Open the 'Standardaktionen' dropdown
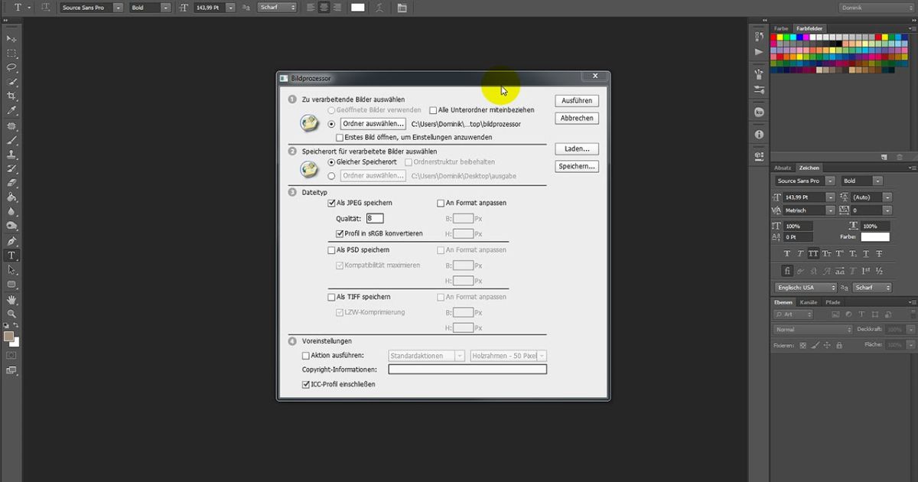Viewport: 918px width, 482px height. click(x=425, y=355)
